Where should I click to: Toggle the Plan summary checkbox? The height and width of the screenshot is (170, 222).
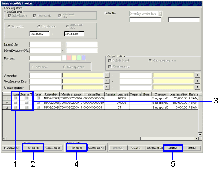pos(109,67)
